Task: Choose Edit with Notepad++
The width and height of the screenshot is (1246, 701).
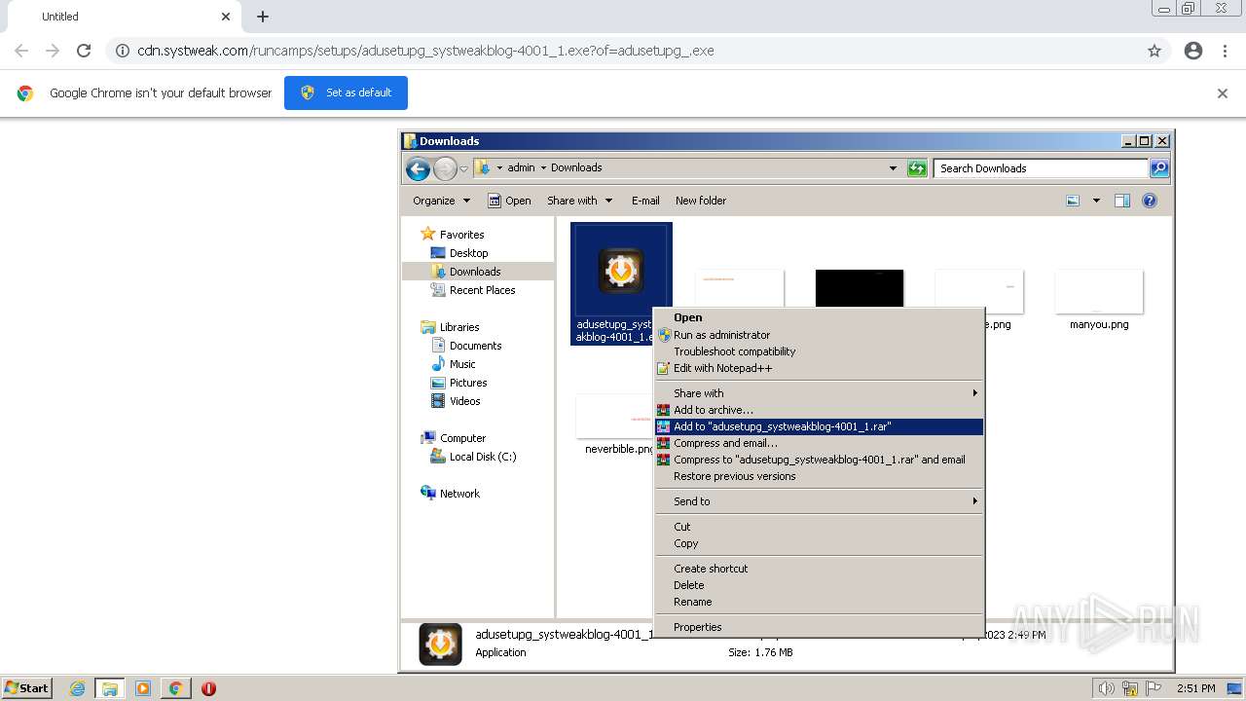Action: tap(818, 368)
